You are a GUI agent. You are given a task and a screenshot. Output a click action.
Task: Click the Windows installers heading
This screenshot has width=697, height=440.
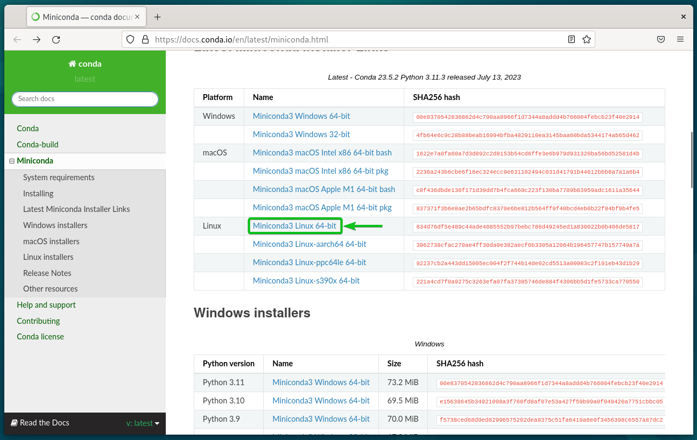pos(252,313)
